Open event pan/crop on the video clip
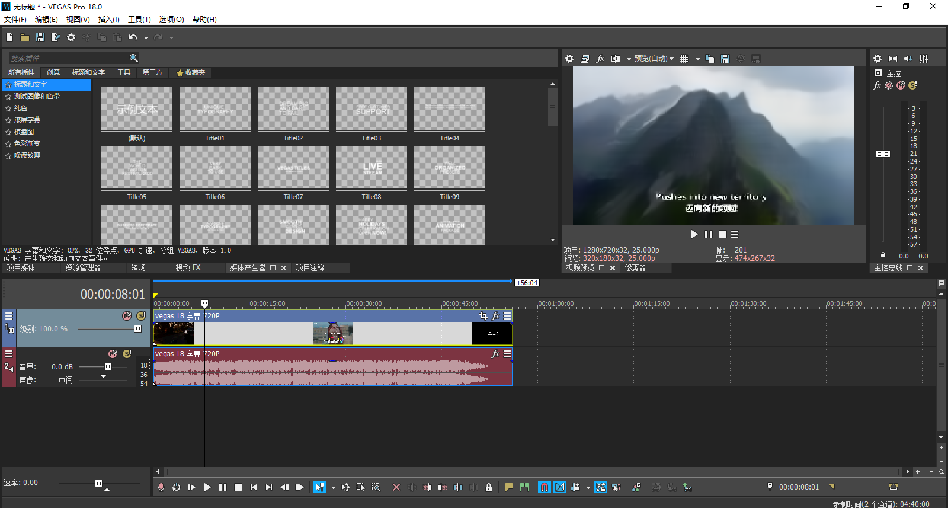Viewport: 948px width, 508px height. (483, 316)
